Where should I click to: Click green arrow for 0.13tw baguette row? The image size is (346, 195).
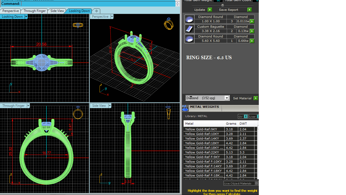click(x=252, y=31)
